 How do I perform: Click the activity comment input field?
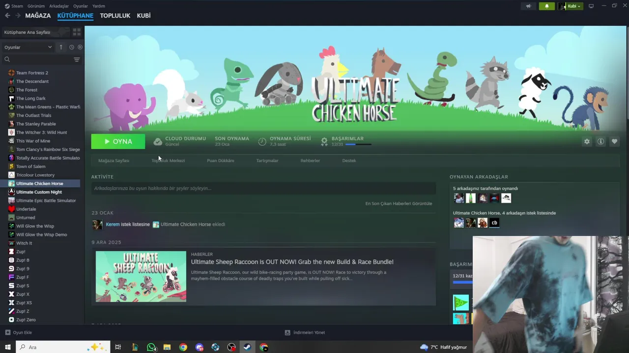263,188
